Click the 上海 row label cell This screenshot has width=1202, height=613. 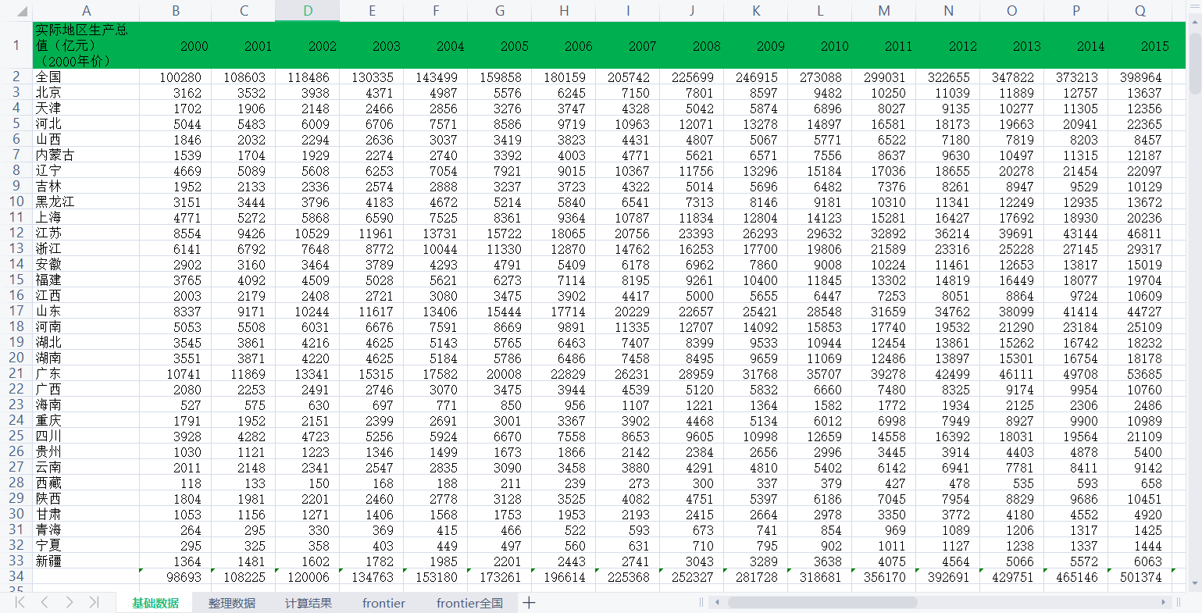86,217
